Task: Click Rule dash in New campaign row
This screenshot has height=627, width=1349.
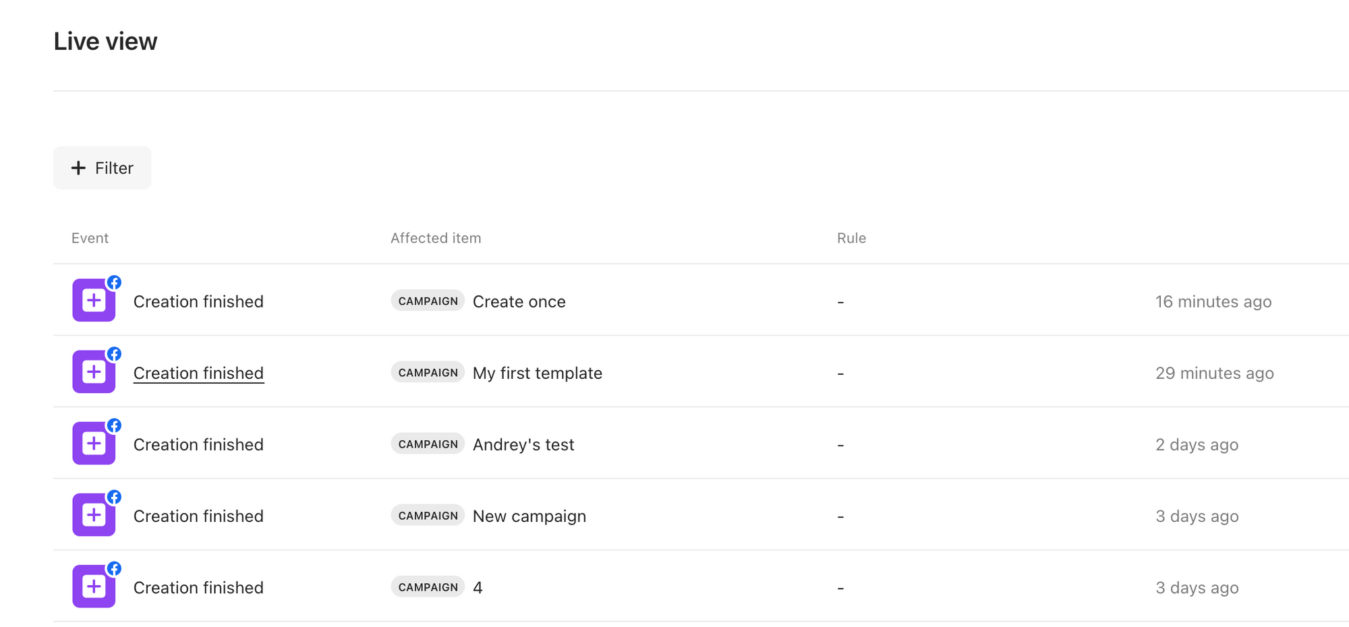Action: pos(840,516)
